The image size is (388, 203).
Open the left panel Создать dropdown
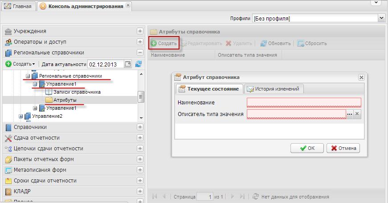pos(20,64)
